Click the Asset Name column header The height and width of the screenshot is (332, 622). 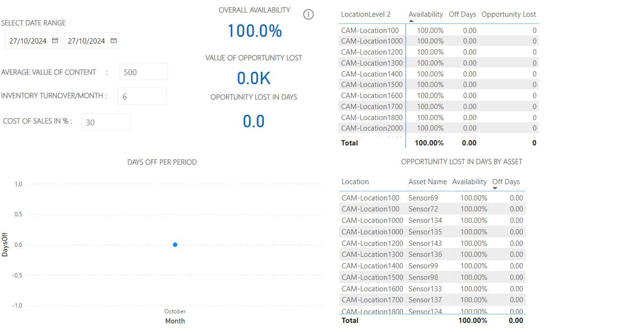pyautogui.click(x=427, y=181)
